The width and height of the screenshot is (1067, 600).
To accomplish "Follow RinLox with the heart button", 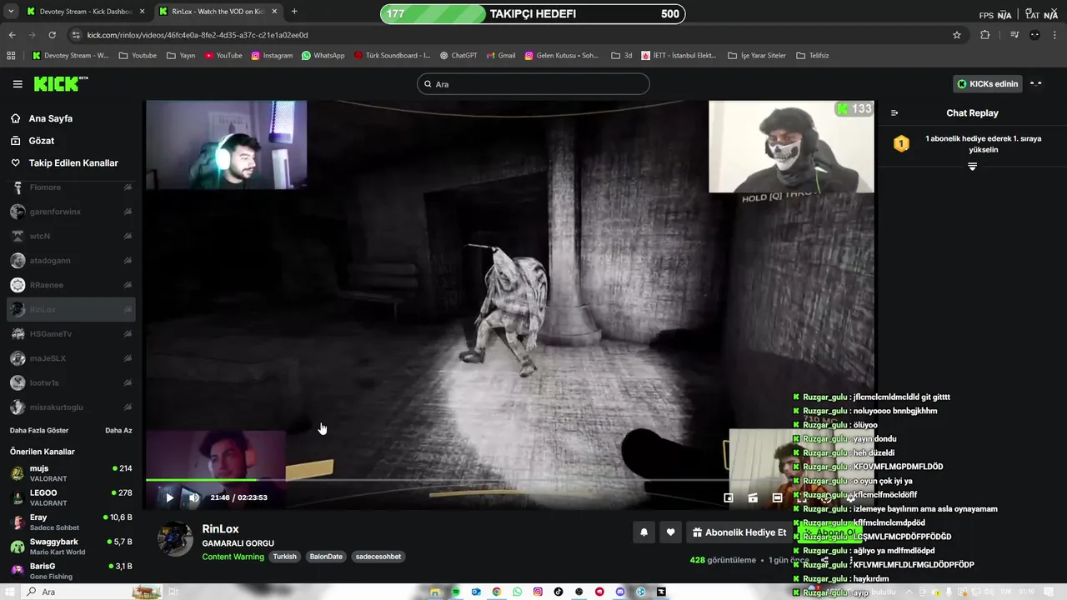I will pos(670,532).
